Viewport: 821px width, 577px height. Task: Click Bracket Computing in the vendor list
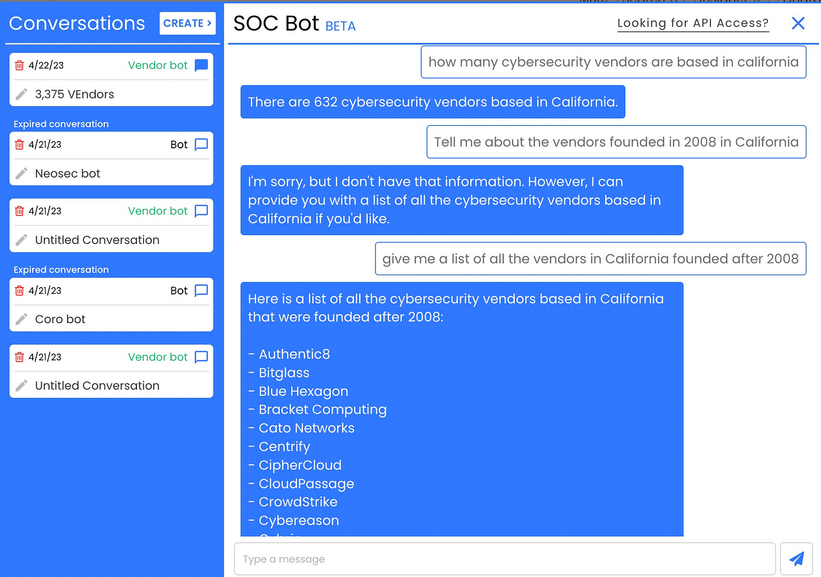click(323, 409)
